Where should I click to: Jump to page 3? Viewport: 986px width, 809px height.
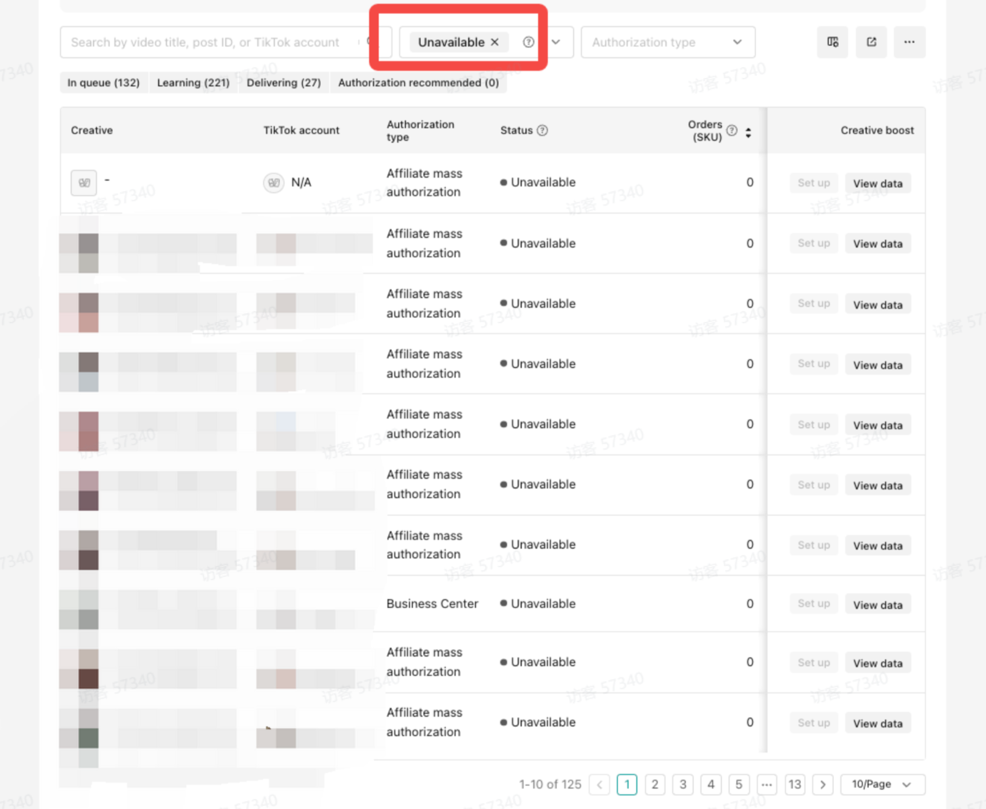pyautogui.click(x=683, y=784)
